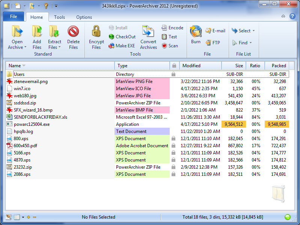Click the Add Files icon
This screenshot has height=225, width=300.
point(37,32)
